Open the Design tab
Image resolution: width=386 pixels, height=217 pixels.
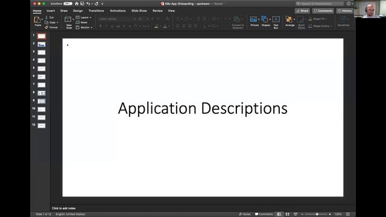(78, 11)
